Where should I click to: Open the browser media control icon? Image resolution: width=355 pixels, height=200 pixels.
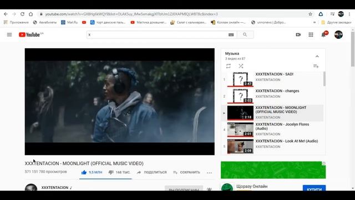(x=332, y=14)
